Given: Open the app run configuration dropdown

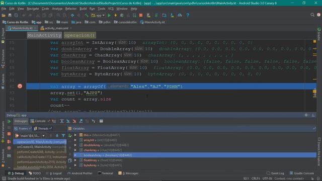Looking at the screenshot, I should (x=98, y=16).
